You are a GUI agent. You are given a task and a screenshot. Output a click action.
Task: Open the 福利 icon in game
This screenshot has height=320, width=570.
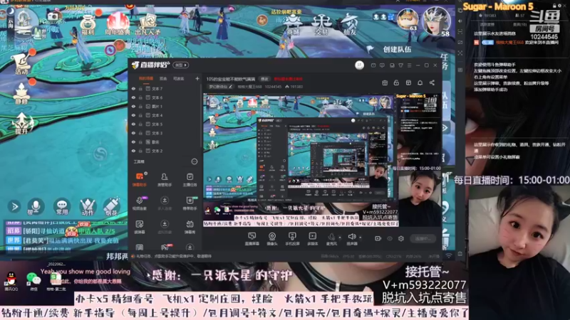point(88,25)
